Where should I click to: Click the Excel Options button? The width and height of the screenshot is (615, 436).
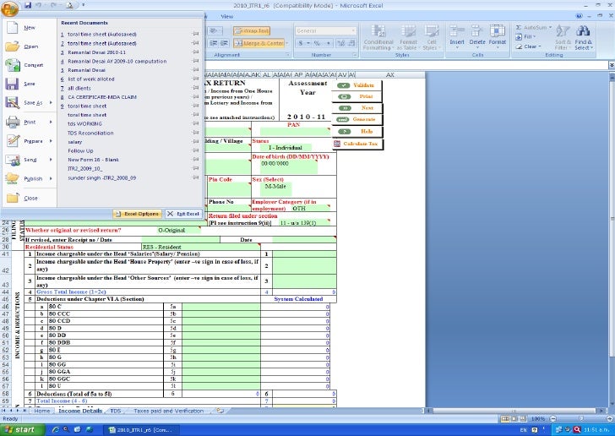click(x=136, y=214)
